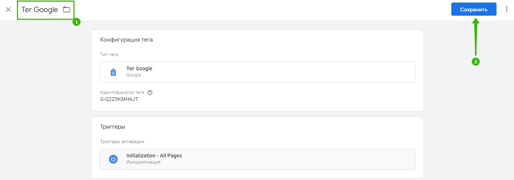Click the green annotation badge number 2
Screen dimensions: 514x180
pos(475,62)
